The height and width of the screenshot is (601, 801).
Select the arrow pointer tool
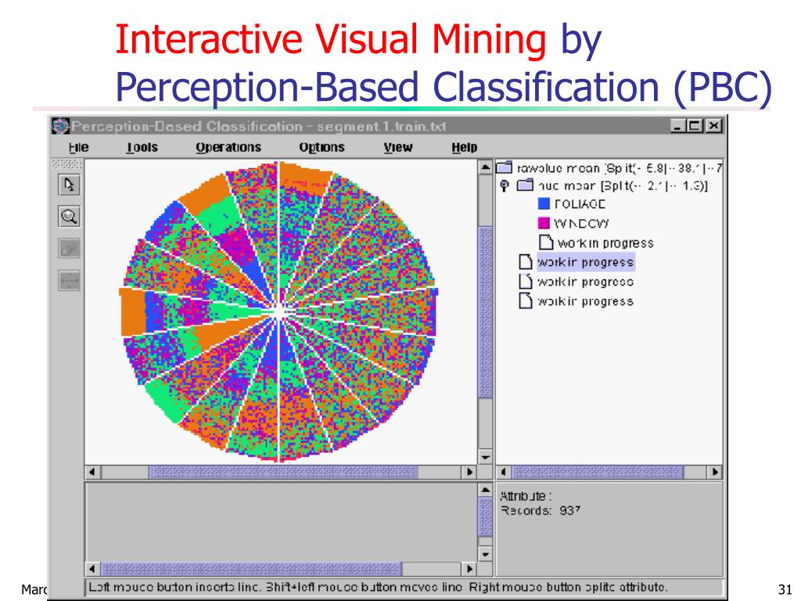69,185
